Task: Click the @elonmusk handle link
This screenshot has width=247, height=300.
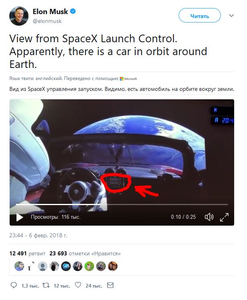Action: click(x=47, y=21)
